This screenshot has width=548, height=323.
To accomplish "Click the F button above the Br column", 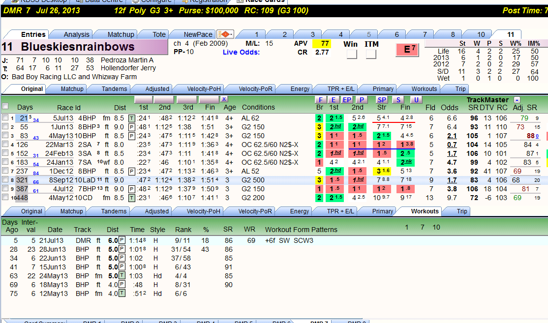I will click(320, 100).
